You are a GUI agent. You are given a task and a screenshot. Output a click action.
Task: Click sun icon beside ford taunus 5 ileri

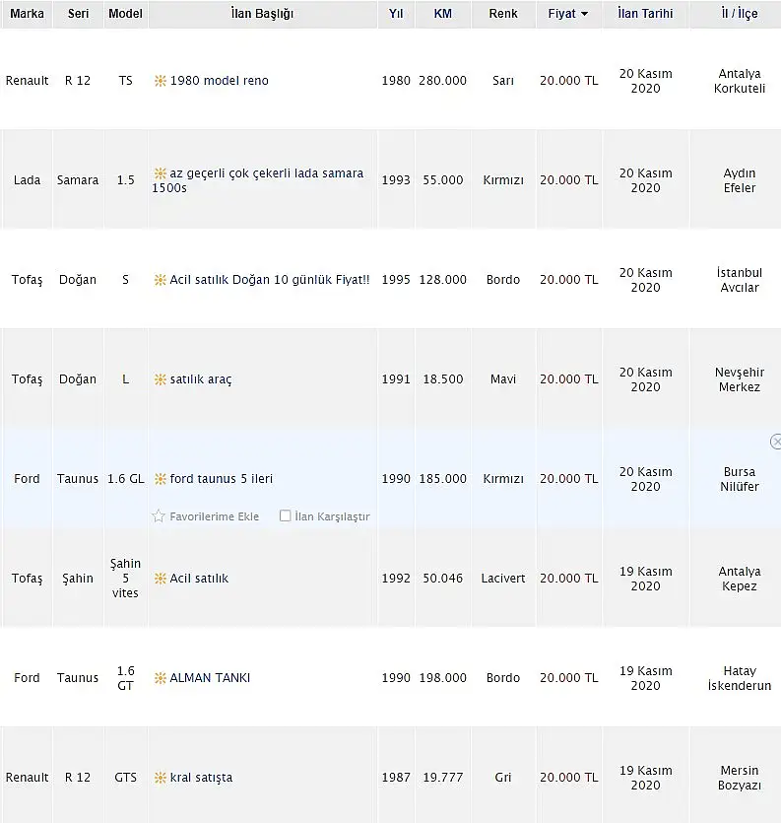click(x=160, y=479)
